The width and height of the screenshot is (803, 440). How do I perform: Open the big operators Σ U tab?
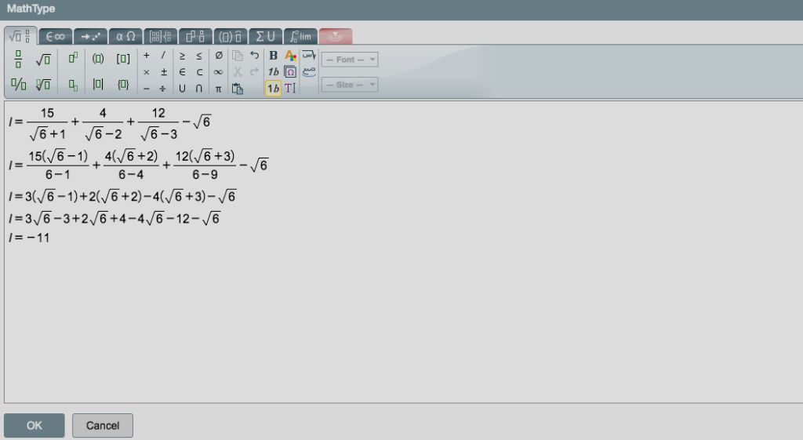click(x=265, y=36)
